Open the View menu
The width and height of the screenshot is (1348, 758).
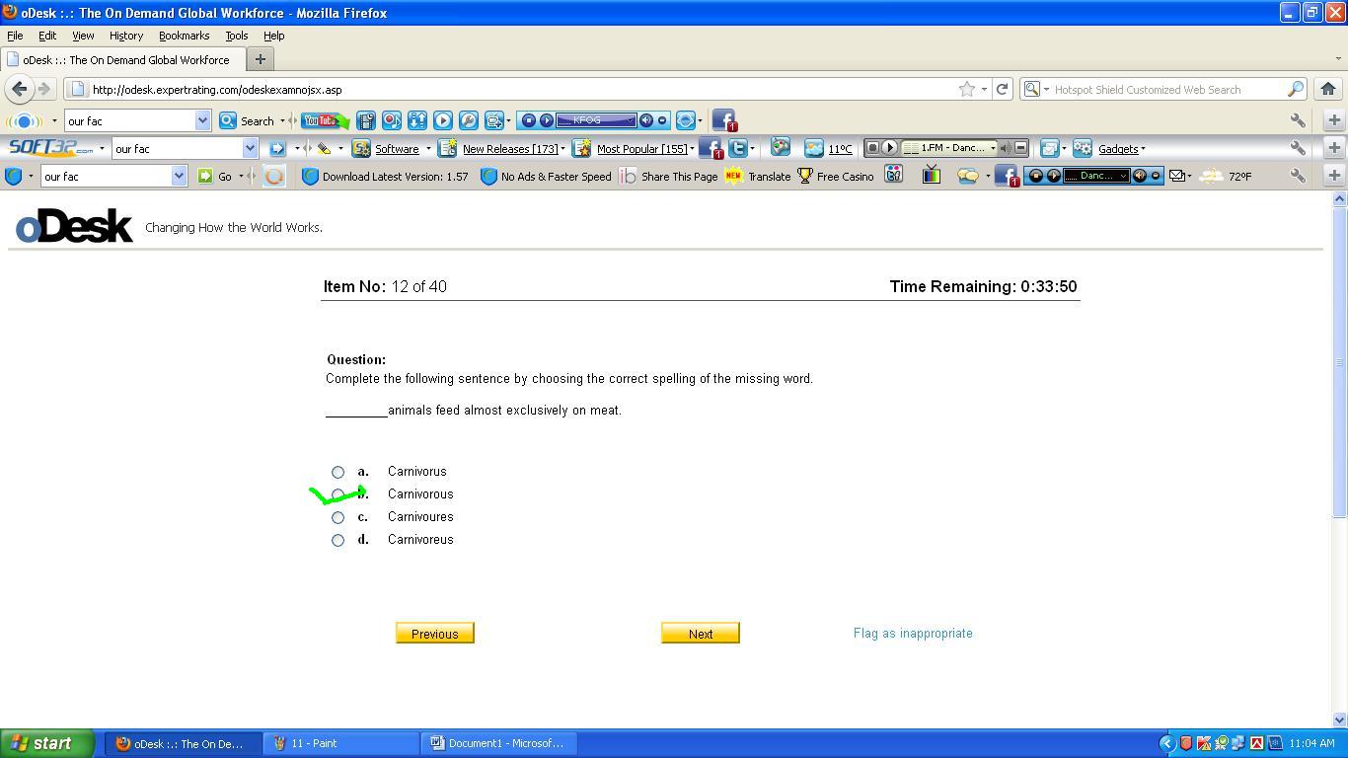(83, 36)
